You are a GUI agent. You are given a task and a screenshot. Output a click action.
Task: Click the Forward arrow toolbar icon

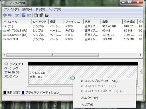(x=10, y=15)
